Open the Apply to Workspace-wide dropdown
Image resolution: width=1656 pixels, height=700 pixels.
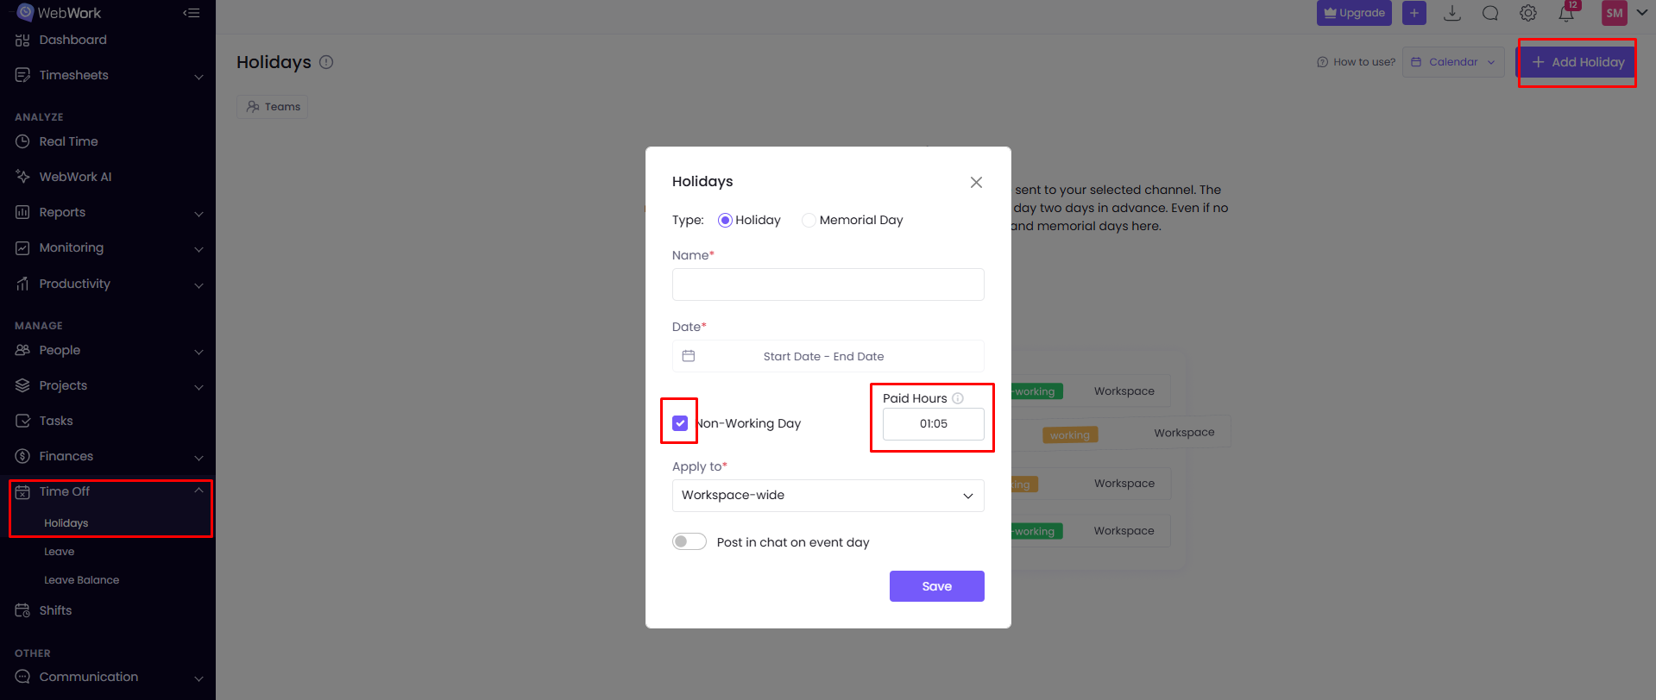pos(828,496)
